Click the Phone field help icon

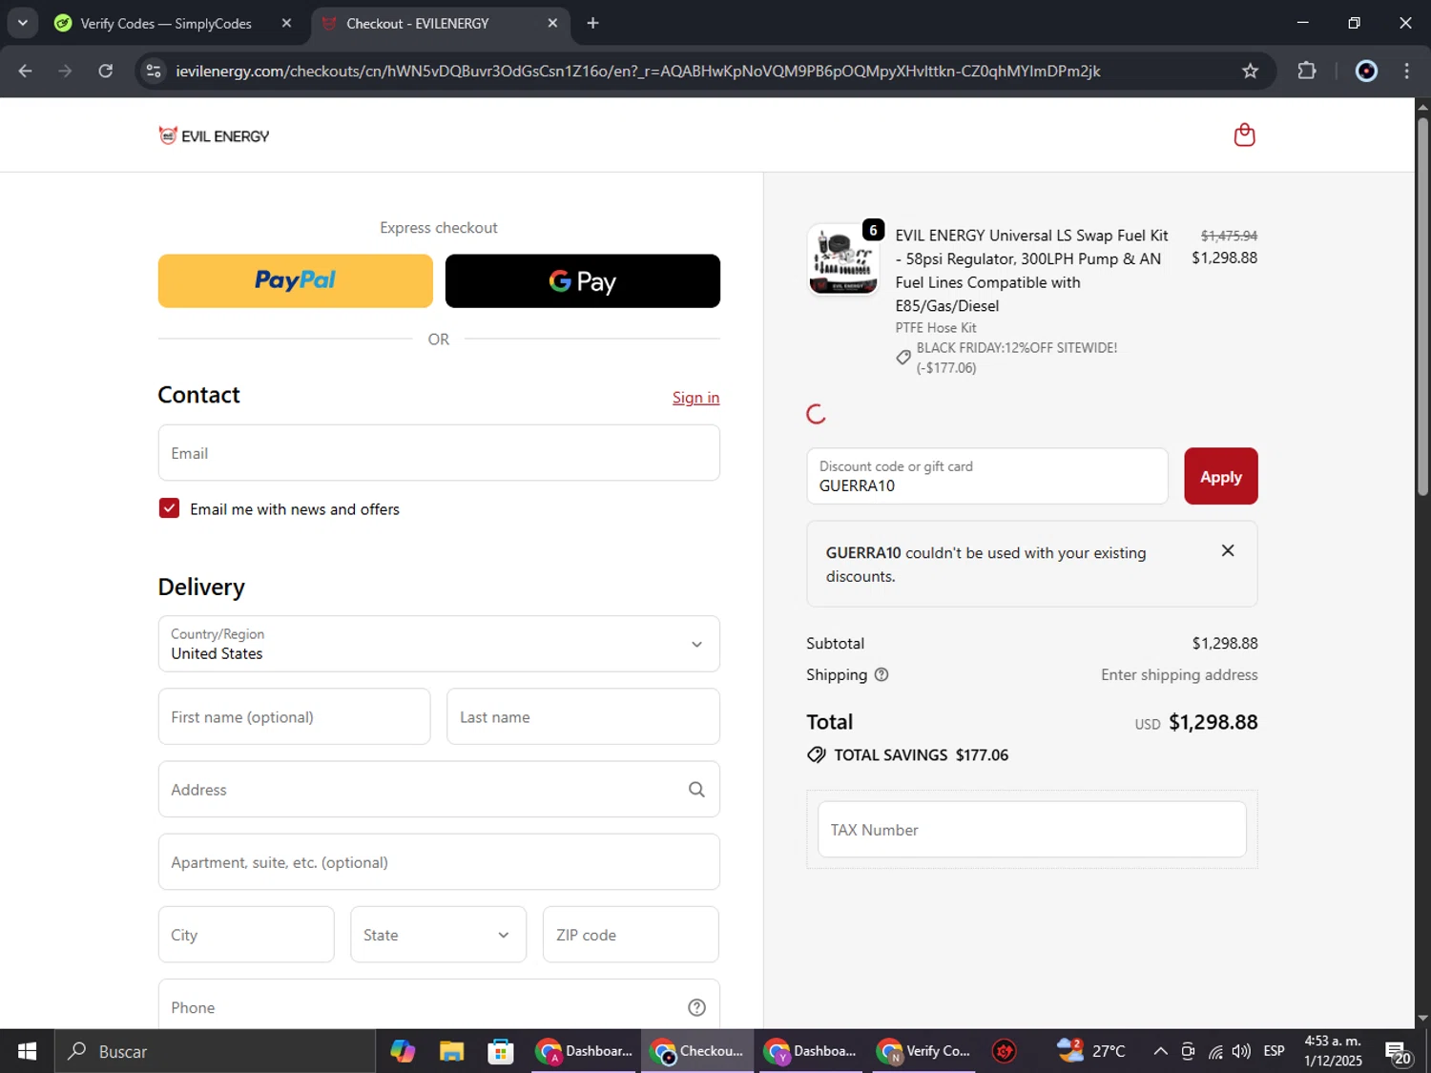point(696,1007)
